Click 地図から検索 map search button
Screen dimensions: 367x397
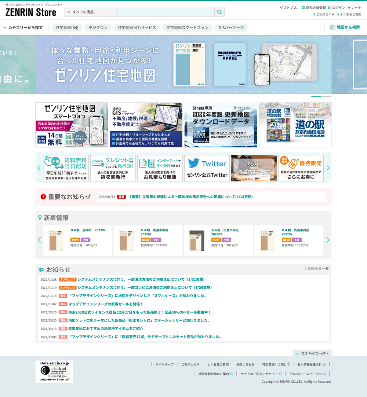click(345, 27)
